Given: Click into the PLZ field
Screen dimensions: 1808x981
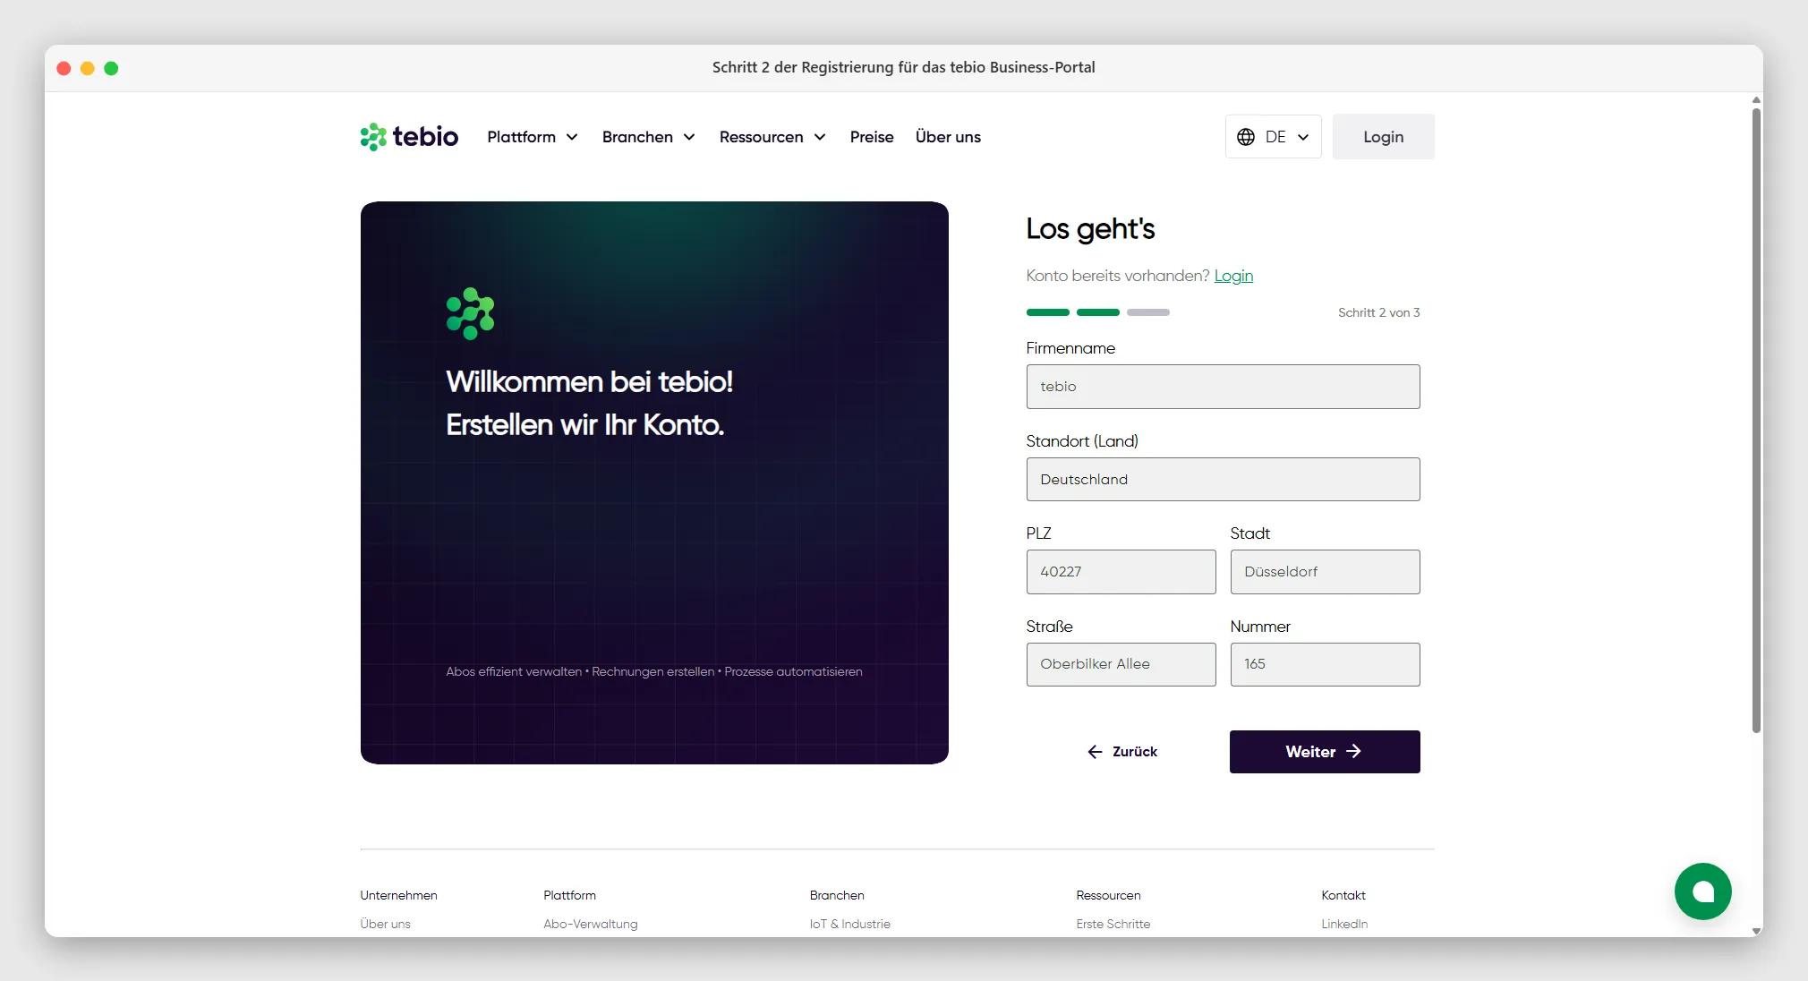Looking at the screenshot, I should [1121, 572].
